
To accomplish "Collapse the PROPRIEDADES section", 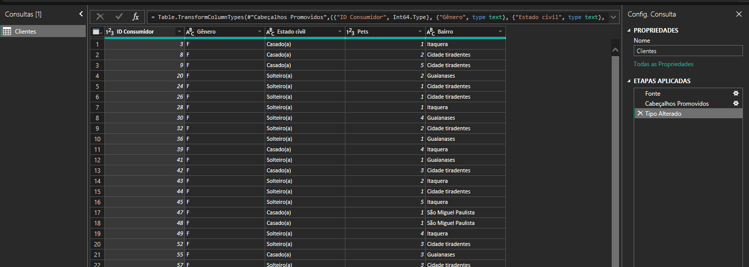I will pos(629,31).
